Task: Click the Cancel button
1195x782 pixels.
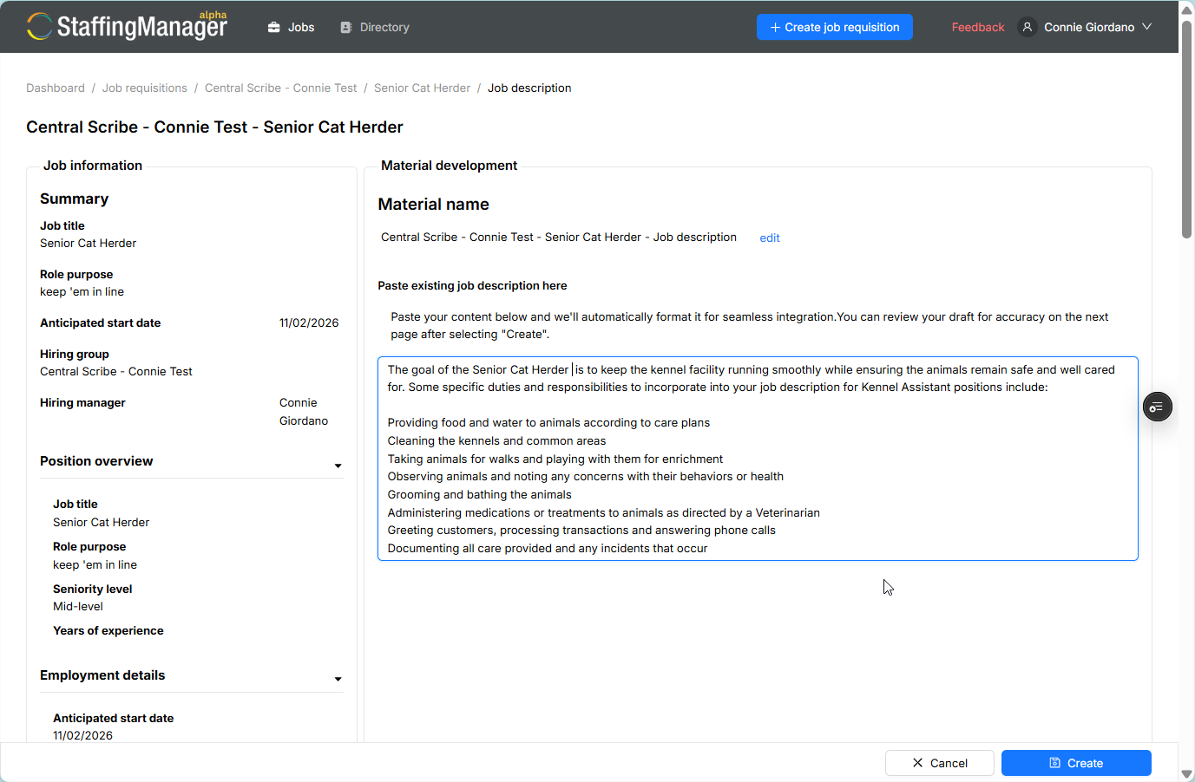Action: coord(940,763)
